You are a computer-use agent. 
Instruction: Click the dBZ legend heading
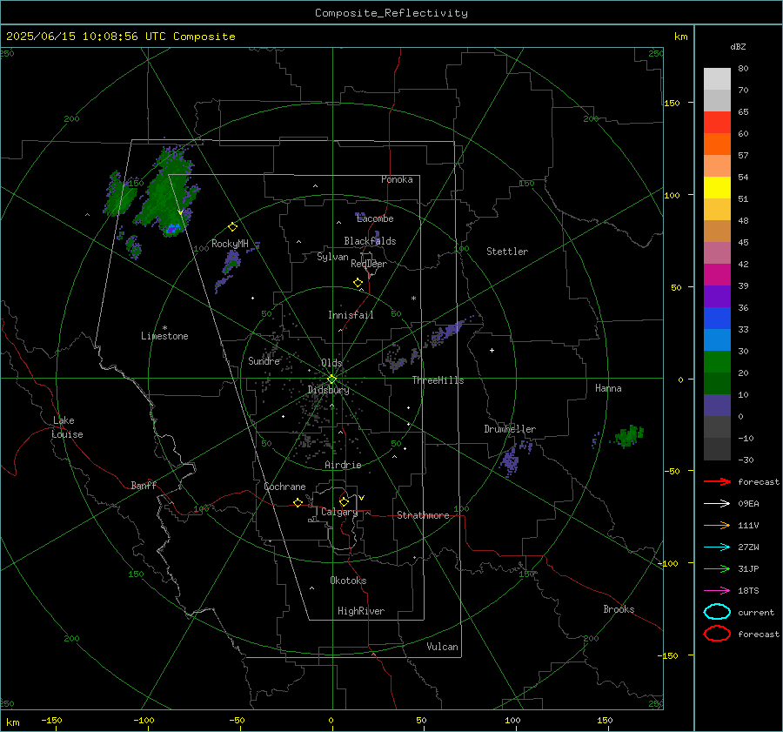[x=738, y=46]
